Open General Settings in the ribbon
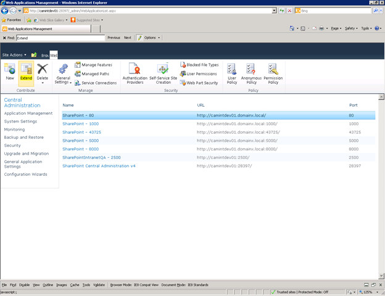This screenshot has width=385, height=296. 63,73
